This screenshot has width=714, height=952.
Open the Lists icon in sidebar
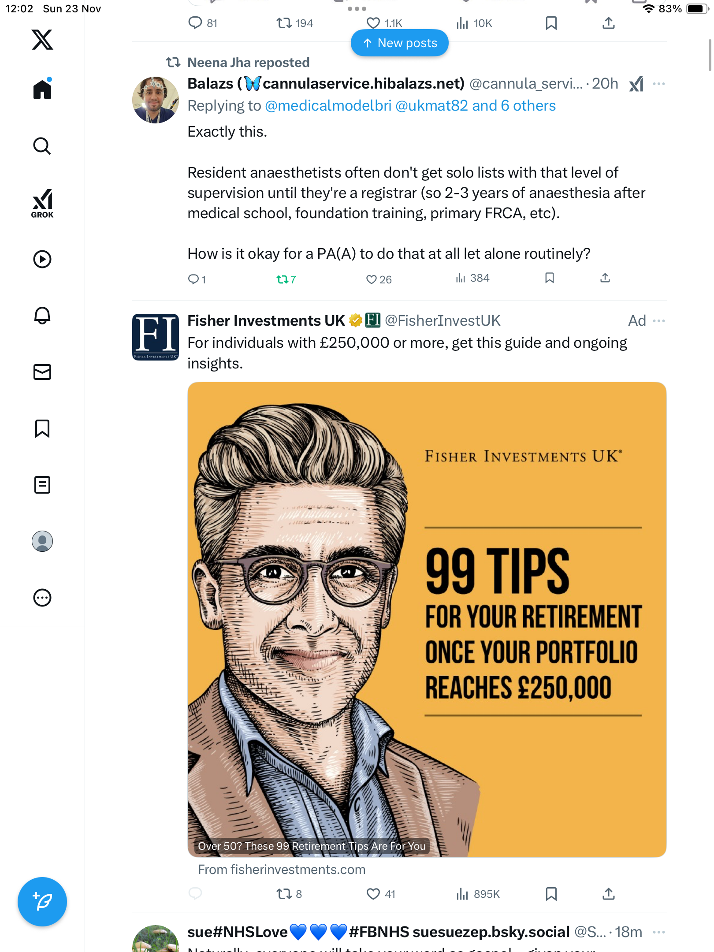tap(42, 484)
